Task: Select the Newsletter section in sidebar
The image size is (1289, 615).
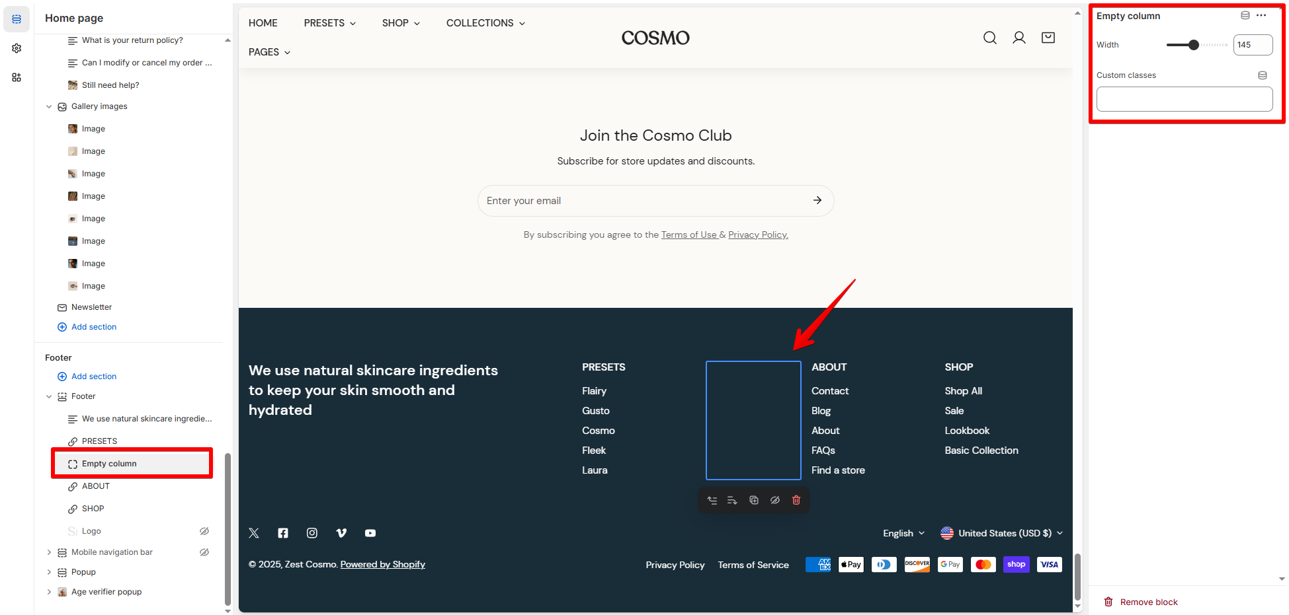Action: (91, 307)
